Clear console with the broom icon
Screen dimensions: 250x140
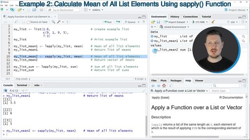[144, 91]
